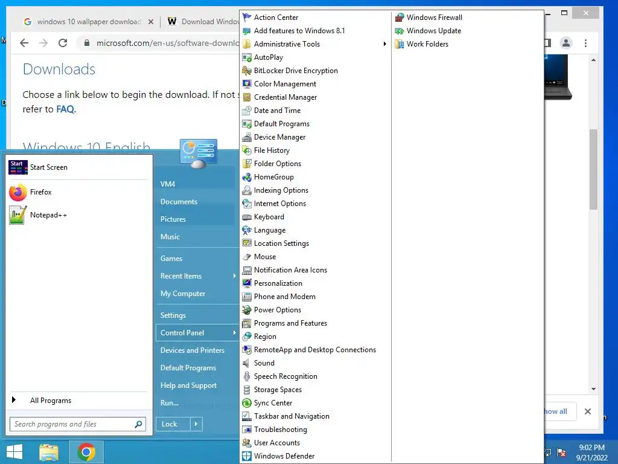618x464 pixels.
Task: Open the Chrome profile avatar
Action: click(566, 43)
